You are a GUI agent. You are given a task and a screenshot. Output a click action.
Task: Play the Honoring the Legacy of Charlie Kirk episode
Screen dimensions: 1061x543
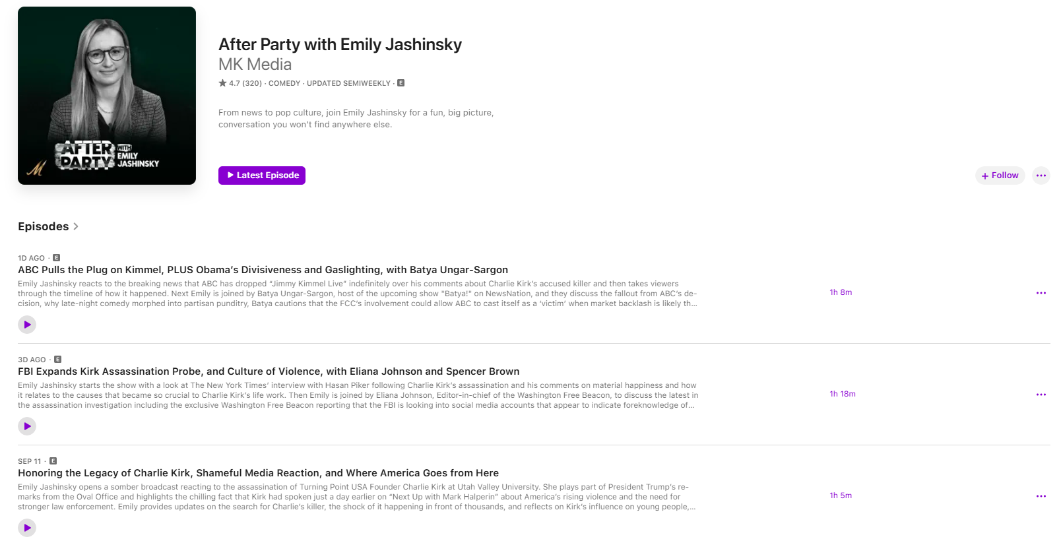27,527
